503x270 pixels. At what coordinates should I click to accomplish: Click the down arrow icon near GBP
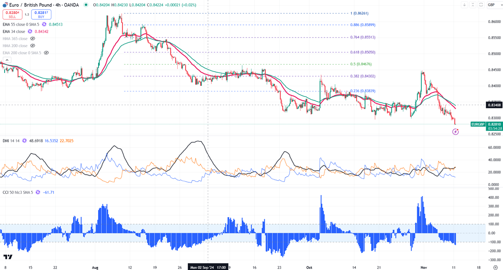pos(464,5)
